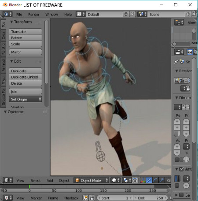Switch to the Create tab in the shelf

click(x=4, y=36)
